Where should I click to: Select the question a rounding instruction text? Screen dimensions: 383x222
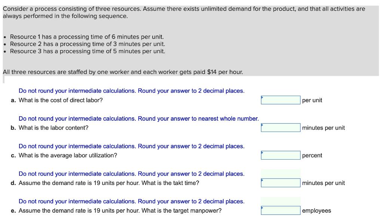(132, 91)
